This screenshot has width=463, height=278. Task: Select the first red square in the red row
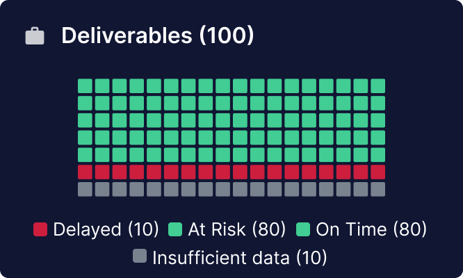(x=85, y=172)
